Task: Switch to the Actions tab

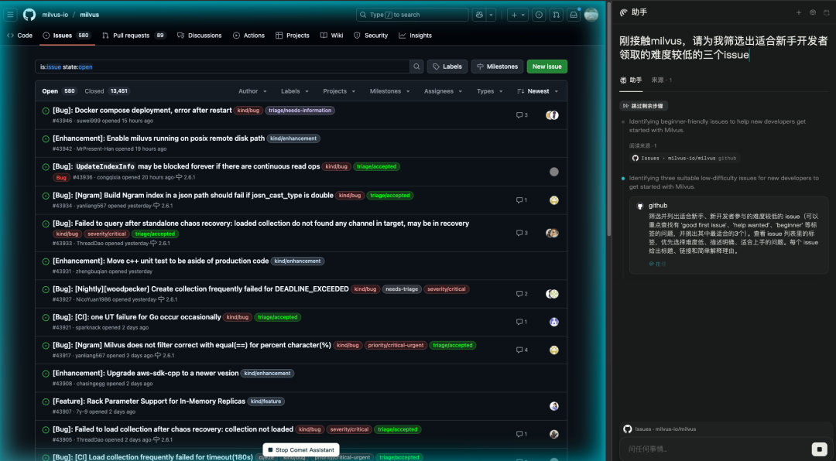Action: 249,36
